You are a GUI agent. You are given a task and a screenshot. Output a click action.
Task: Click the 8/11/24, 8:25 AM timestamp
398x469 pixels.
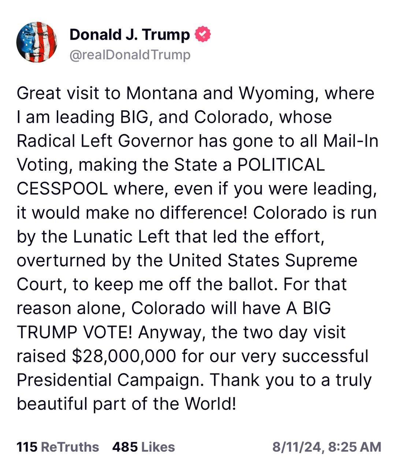pyautogui.click(x=327, y=447)
